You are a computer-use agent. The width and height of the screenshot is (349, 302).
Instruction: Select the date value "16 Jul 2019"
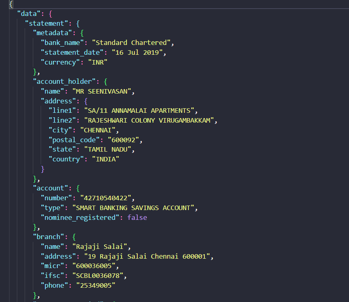click(137, 52)
